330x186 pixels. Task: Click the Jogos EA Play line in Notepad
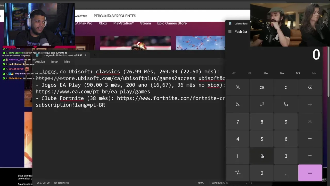pyautogui.click(x=130, y=85)
